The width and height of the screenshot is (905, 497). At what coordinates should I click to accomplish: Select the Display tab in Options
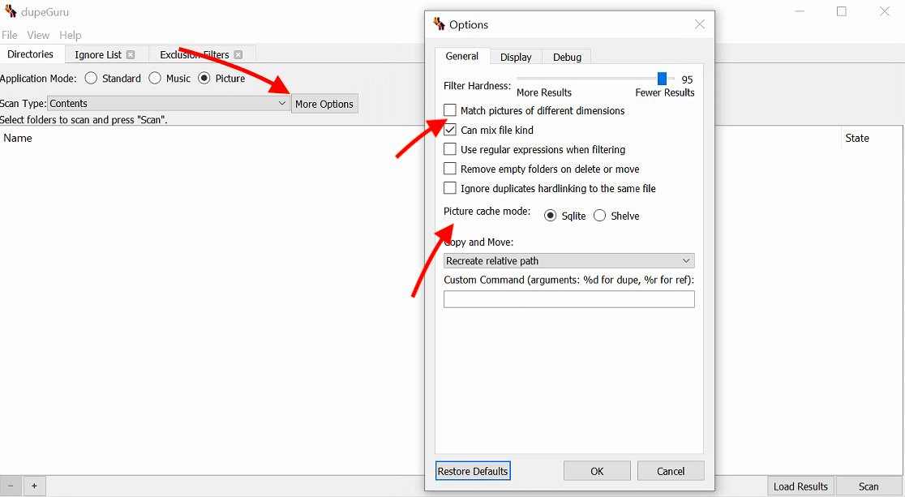pyautogui.click(x=516, y=57)
